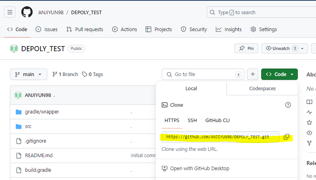Click the Readme book icon in sidebar

click(309, 102)
